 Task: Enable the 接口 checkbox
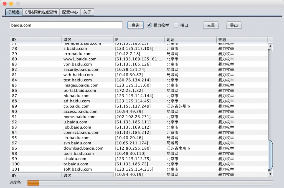click(176, 25)
